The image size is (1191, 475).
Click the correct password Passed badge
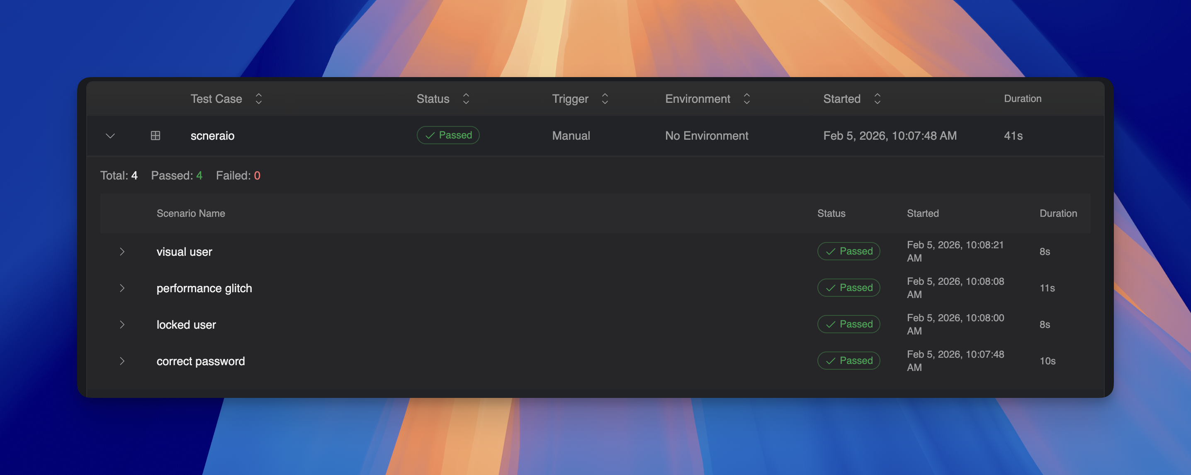pos(848,361)
